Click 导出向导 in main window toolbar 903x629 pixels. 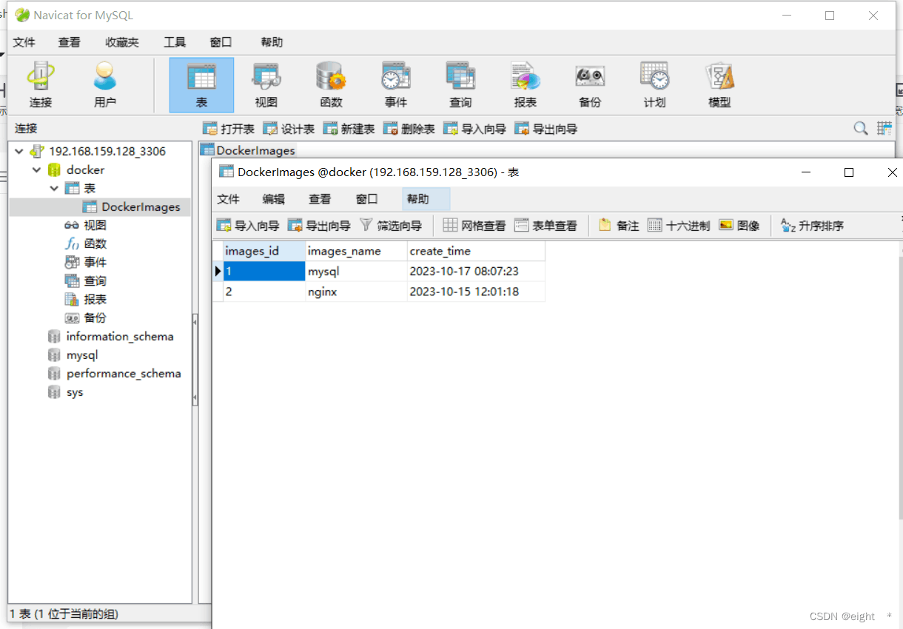tap(546, 129)
